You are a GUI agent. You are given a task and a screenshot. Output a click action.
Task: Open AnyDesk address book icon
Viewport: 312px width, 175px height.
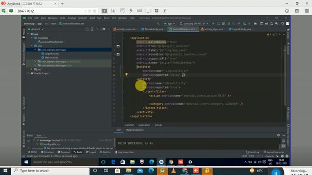[297, 11]
